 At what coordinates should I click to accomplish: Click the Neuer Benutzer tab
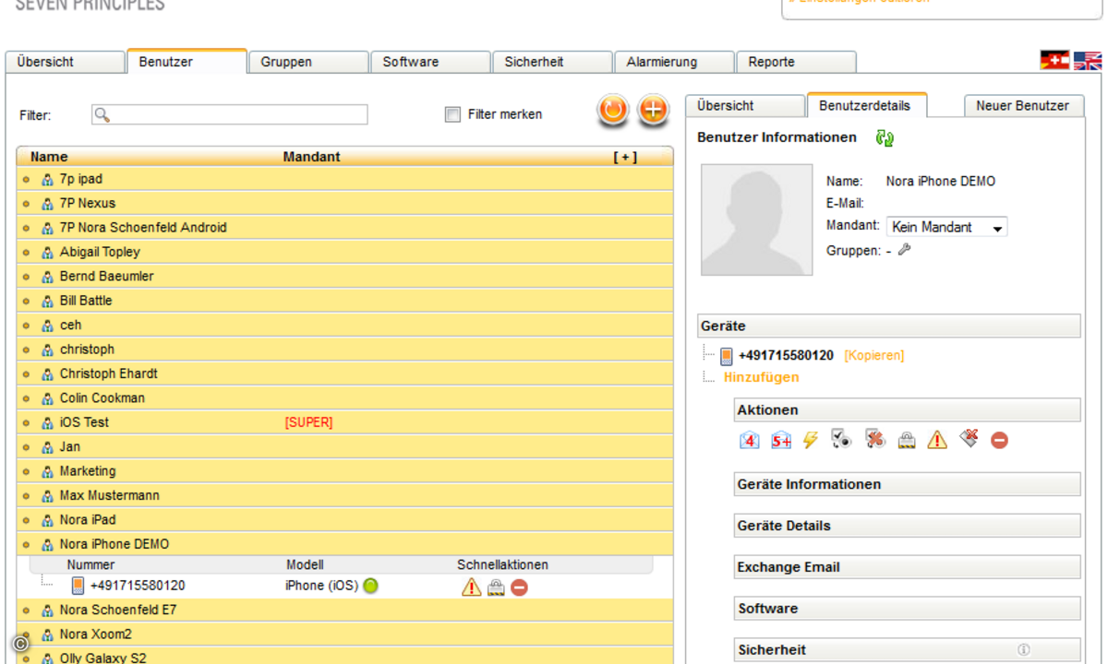click(x=1023, y=106)
